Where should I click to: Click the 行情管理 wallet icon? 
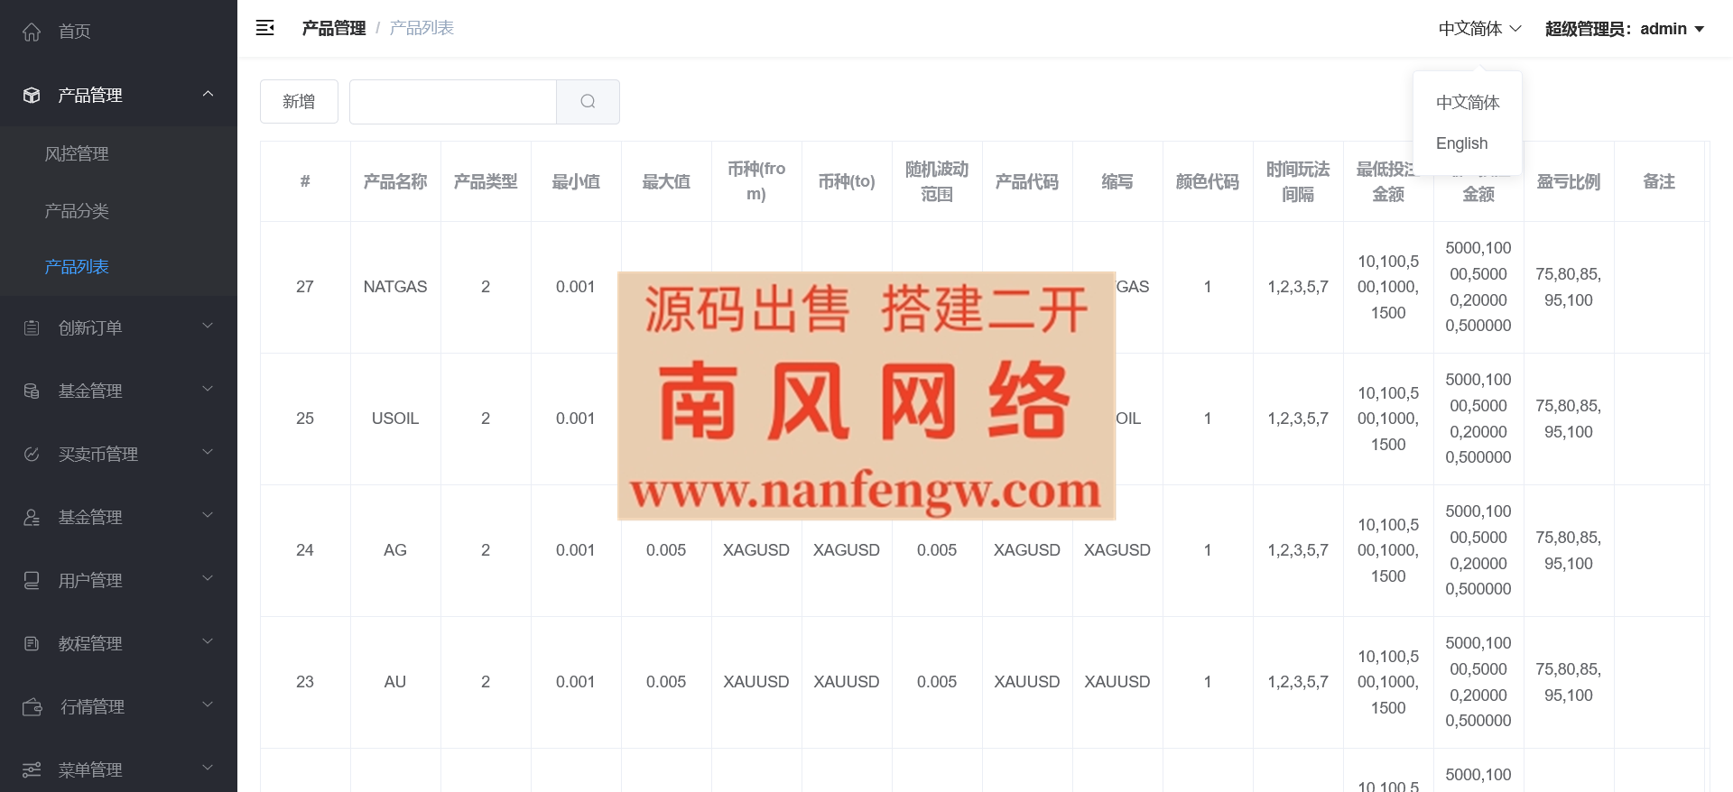coord(32,707)
